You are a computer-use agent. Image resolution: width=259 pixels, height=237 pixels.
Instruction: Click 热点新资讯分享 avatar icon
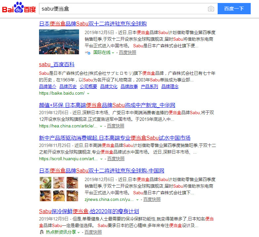pos(42,232)
